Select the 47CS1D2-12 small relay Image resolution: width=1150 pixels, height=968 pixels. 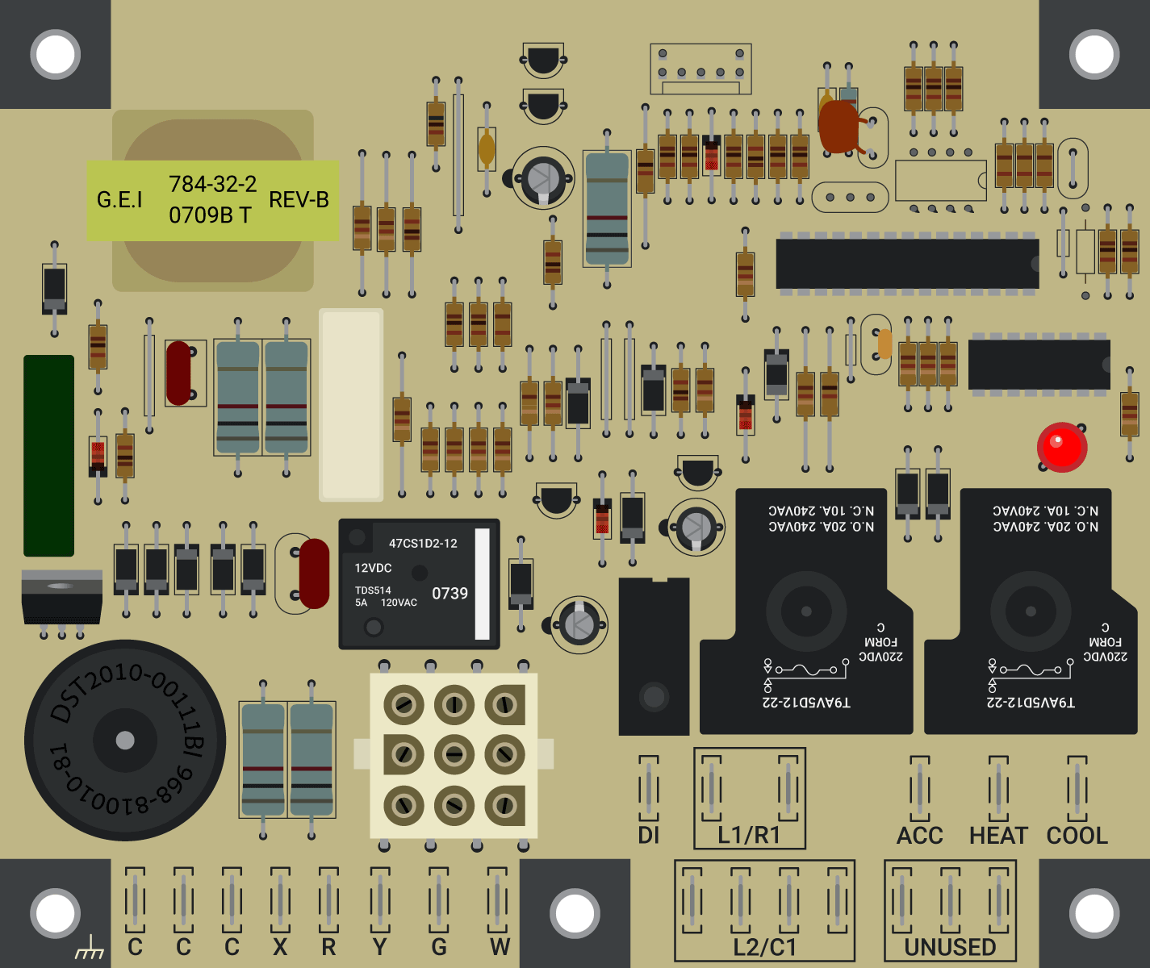coord(419,584)
